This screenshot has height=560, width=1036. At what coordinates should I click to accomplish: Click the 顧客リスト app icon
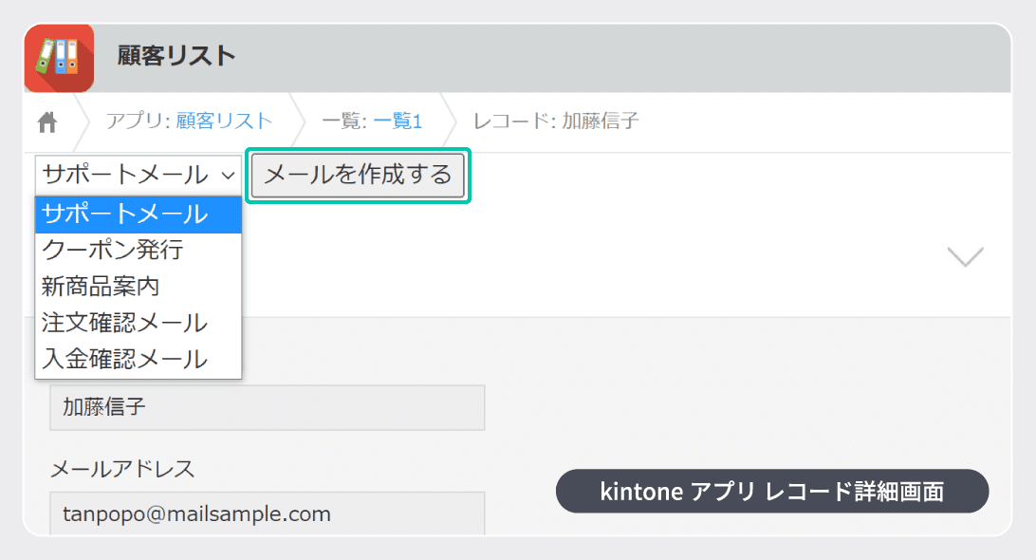(59, 58)
